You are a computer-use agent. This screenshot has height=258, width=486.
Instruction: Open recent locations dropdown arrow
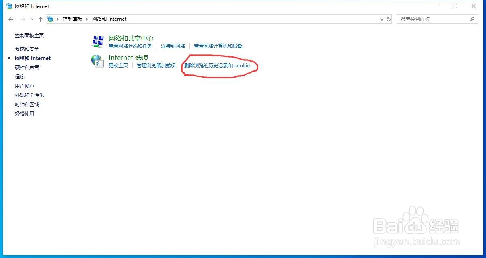pyautogui.click(x=33, y=19)
